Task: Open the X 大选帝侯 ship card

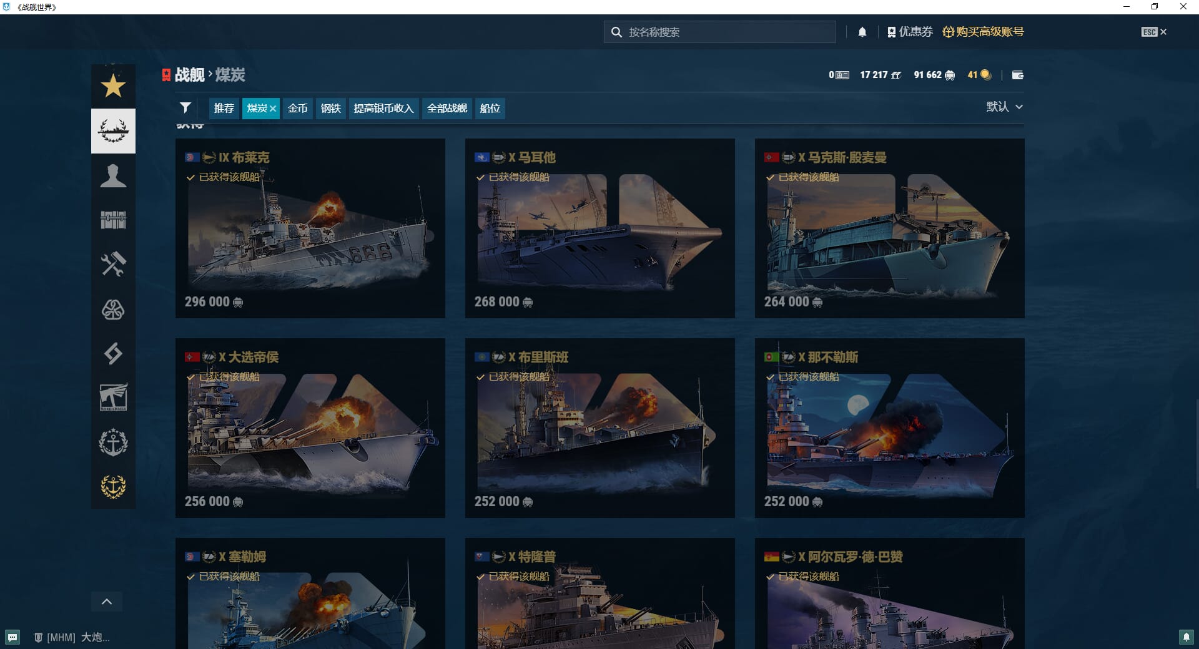Action: [310, 428]
